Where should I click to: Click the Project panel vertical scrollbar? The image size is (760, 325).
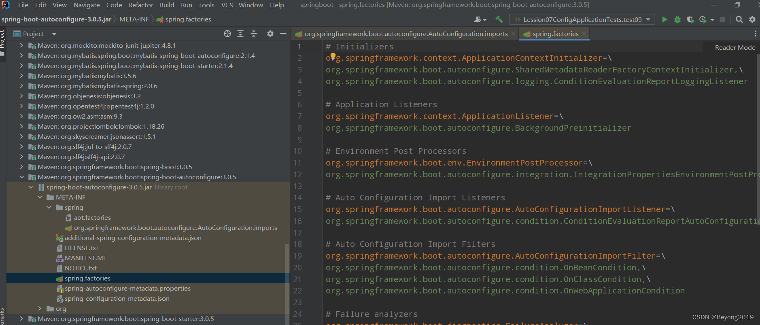287,283
